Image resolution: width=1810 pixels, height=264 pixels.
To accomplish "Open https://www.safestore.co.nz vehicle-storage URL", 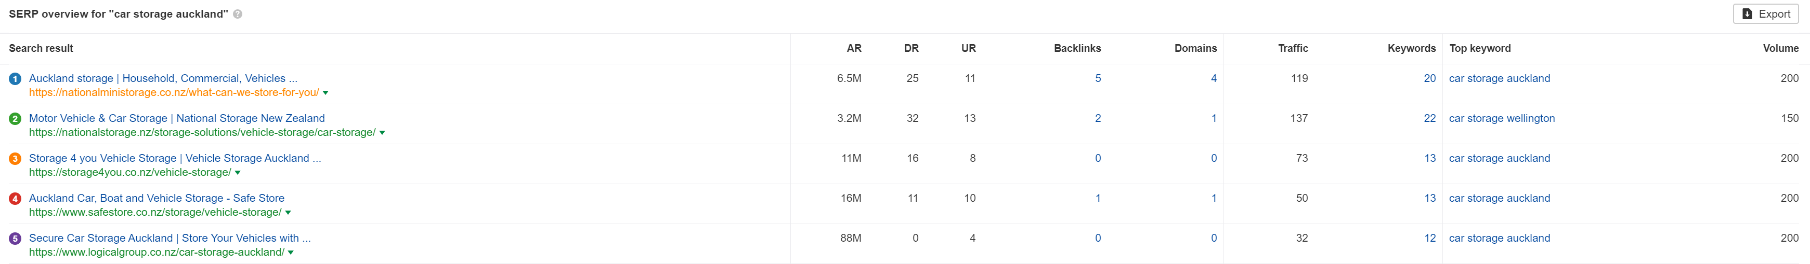I will pos(155,212).
